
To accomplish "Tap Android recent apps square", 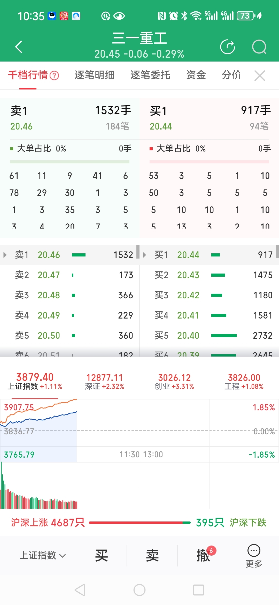I will (199, 590).
